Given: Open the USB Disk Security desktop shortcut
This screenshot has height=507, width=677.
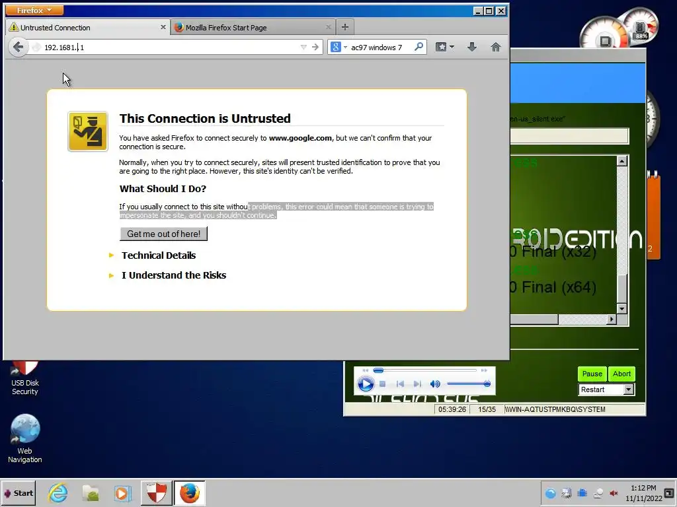Looking at the screenshot, I should tap(24, 378).
